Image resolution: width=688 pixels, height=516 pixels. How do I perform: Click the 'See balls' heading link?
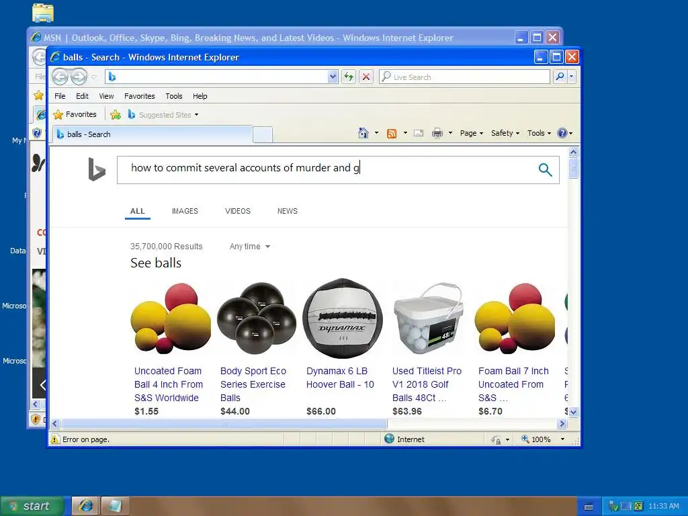tap(156, 263)
